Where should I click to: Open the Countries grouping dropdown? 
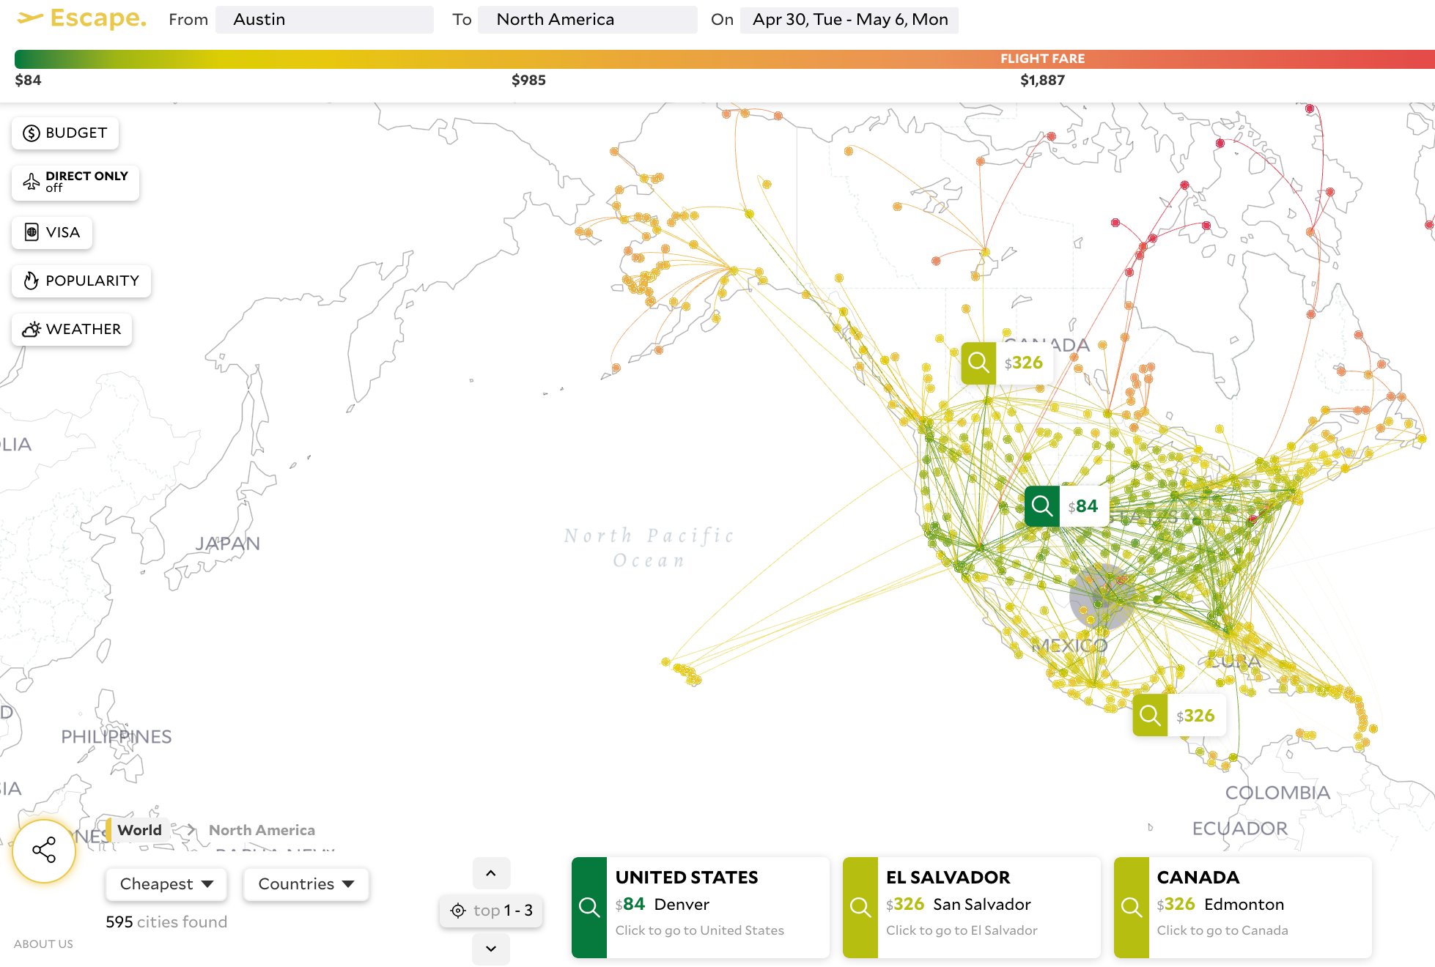click(x=306, y=884)
